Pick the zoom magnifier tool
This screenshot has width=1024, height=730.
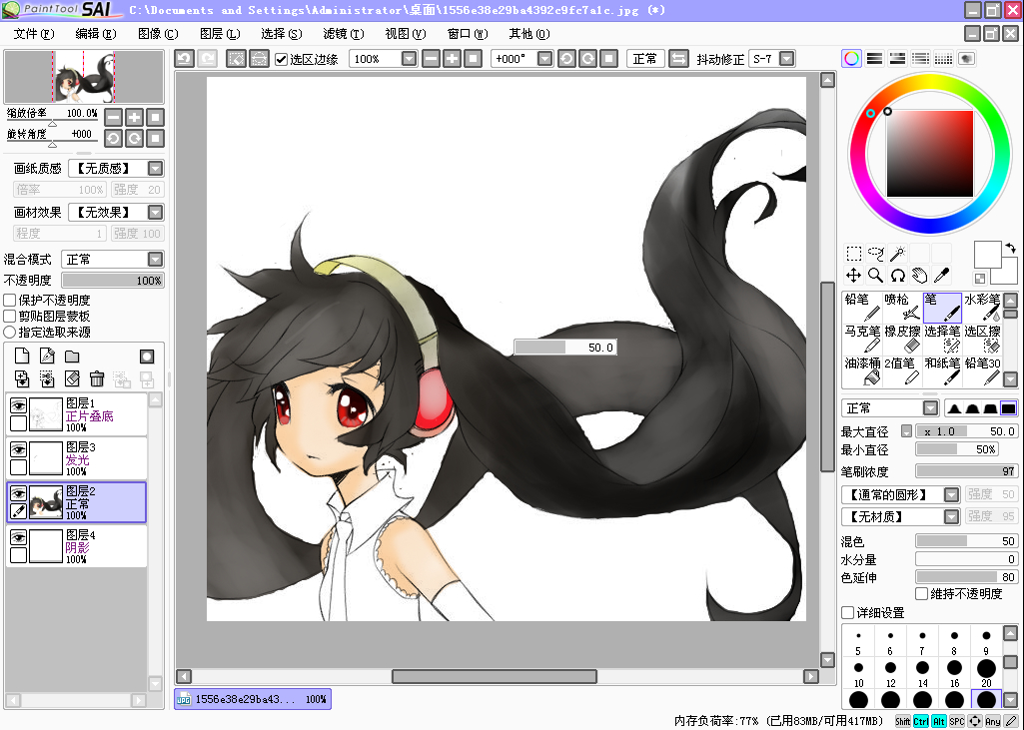tap(876, 276)
